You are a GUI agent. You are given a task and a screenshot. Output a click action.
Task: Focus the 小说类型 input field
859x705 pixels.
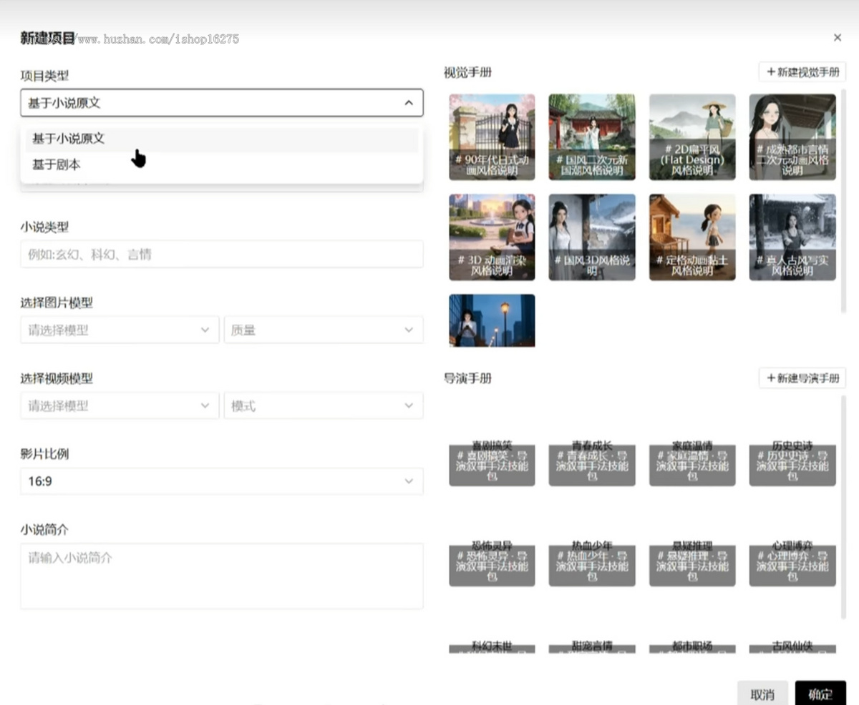[222, 255]
